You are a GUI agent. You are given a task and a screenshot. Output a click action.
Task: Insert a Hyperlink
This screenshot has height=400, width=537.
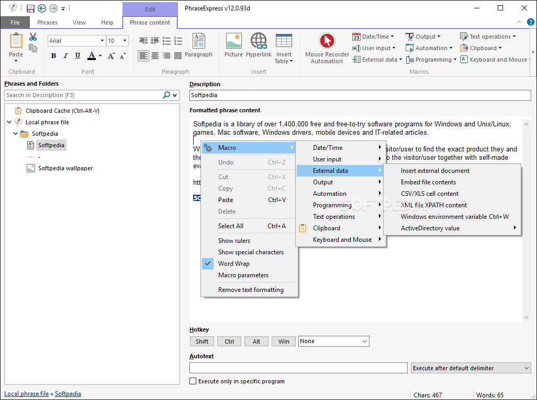pyautogui.click(x=259, y=45)
